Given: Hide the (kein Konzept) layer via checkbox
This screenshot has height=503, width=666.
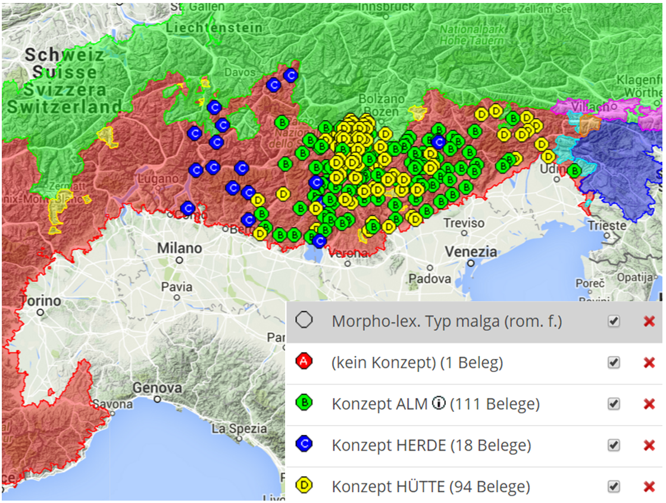Looking at the screenshot, I should click(614, 363).
